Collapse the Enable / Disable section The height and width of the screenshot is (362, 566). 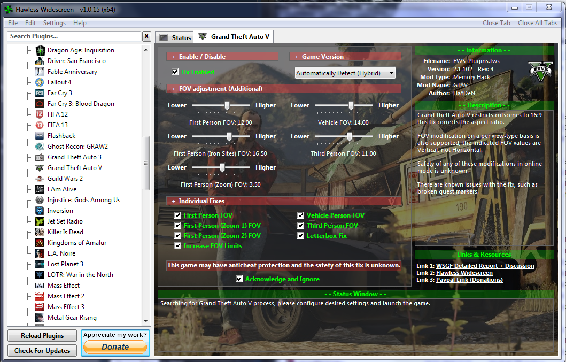click(222, 56)
